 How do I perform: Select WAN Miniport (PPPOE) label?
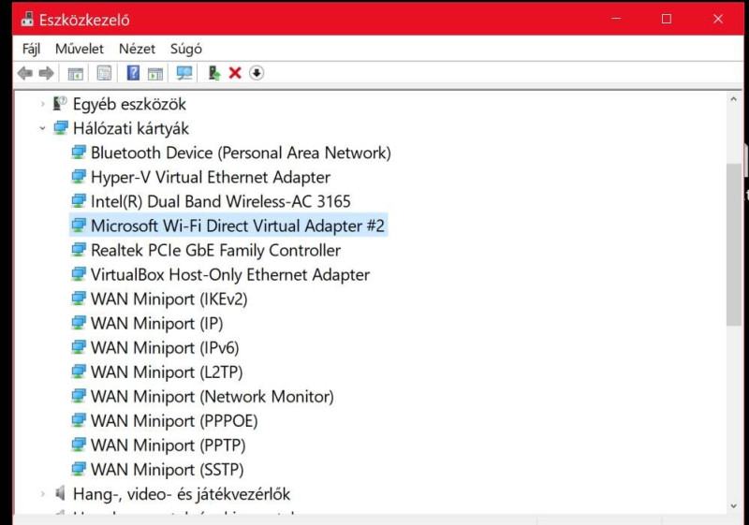(x=174, y=420)
